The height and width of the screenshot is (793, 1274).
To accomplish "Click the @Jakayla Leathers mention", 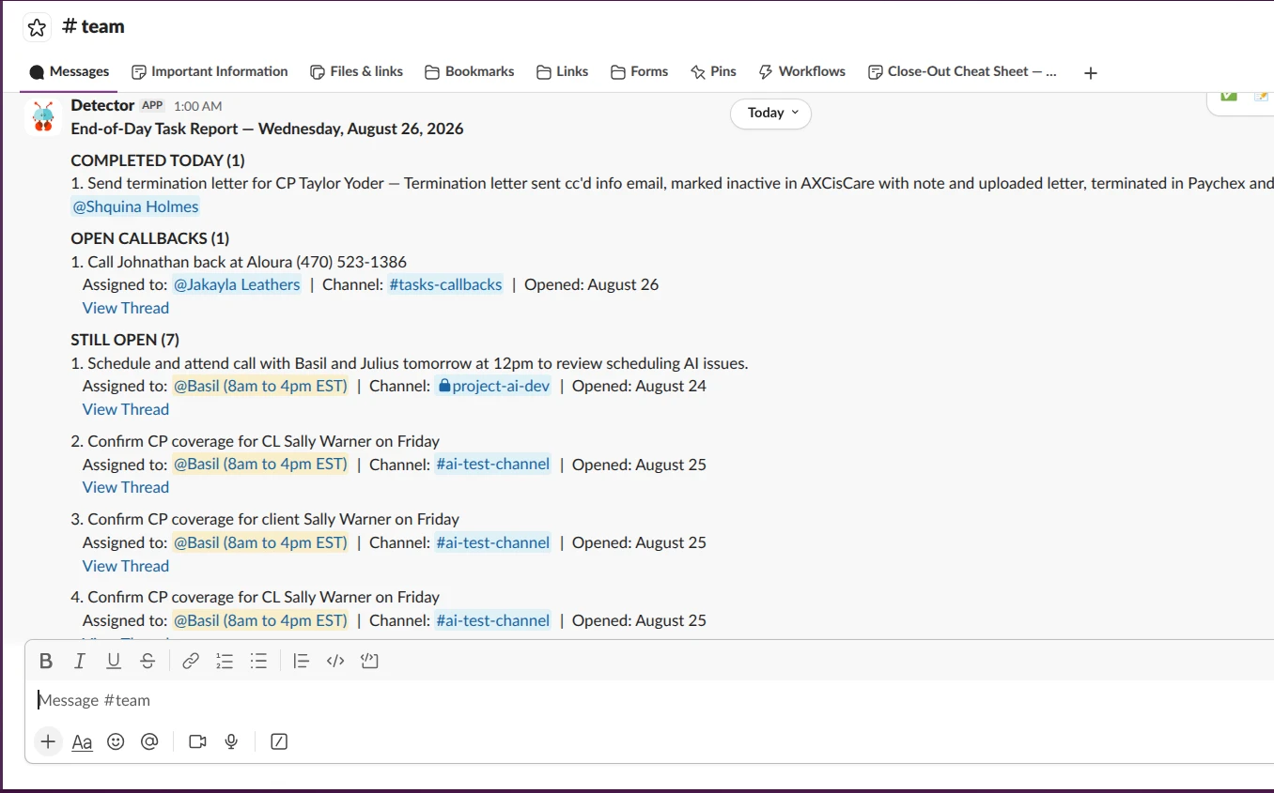I will tap(237, 284).
